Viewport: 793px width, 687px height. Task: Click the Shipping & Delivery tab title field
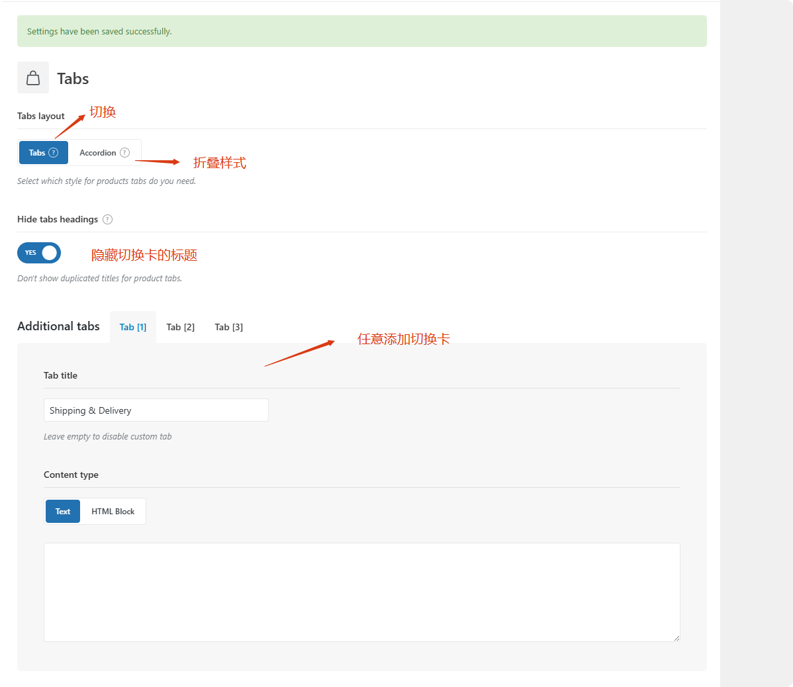(x=156, y=410)
